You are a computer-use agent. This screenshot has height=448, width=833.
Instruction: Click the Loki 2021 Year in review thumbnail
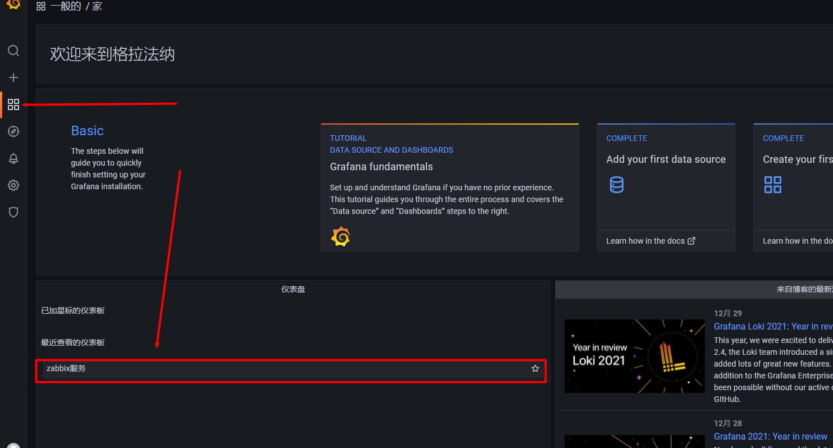[x=635, y=356]
